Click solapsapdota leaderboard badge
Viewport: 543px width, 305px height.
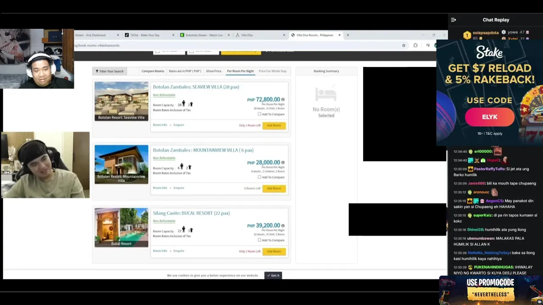tap(467, 36)
